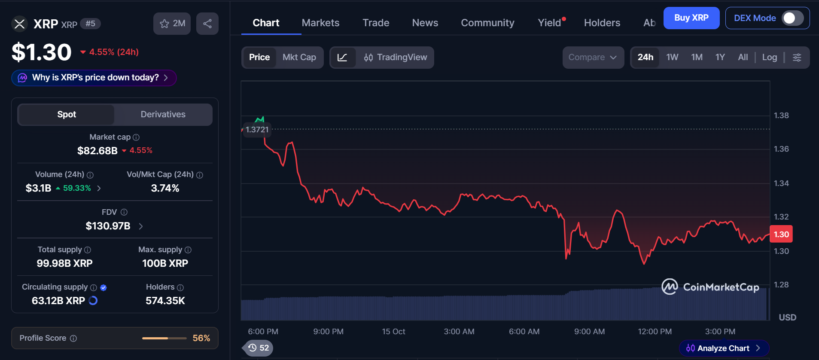Add XRP to watchlist with star button

coord(172,24)
